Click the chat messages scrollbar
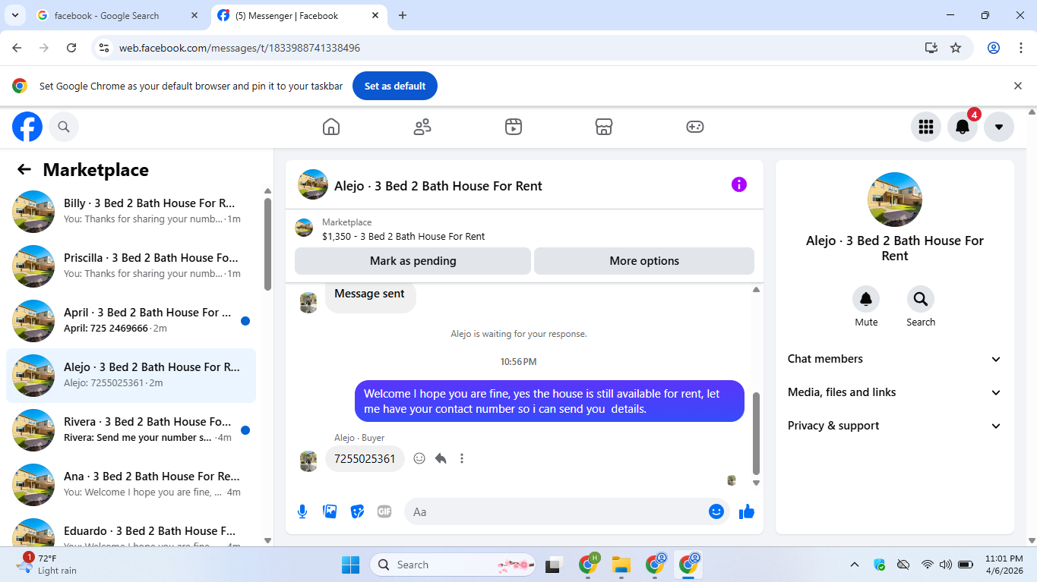1037x582 pixels. pos(756,433)
